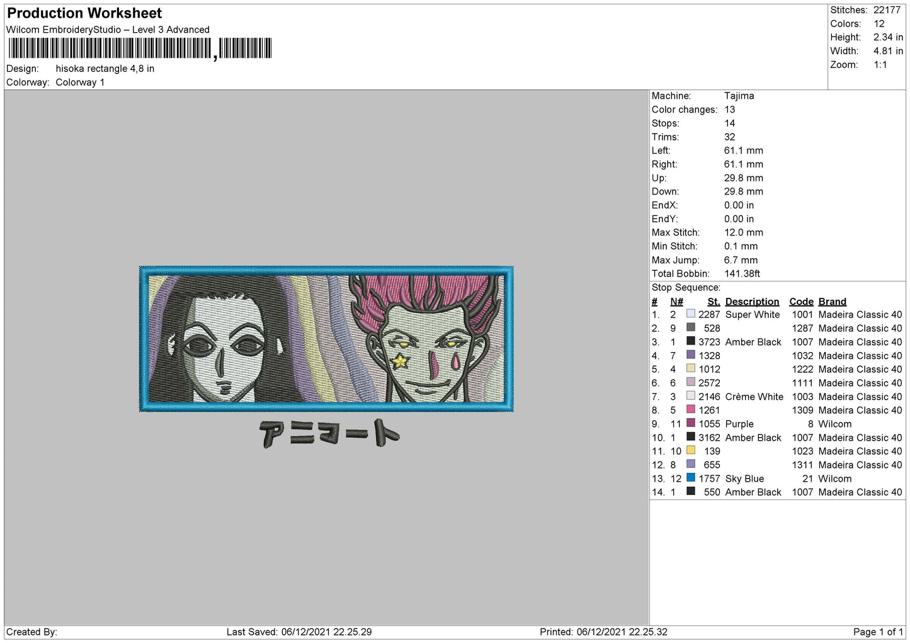
Task: Click the Super White color swatch in row 1
Action: [x=691, y=314]
